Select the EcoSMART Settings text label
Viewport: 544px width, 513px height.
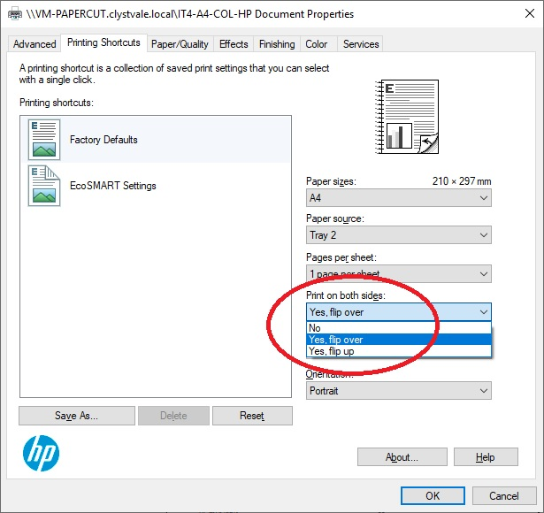tap(113, 186)
